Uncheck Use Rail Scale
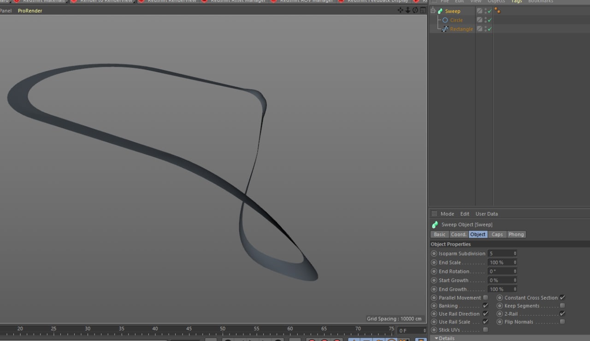 pos(485,322)
